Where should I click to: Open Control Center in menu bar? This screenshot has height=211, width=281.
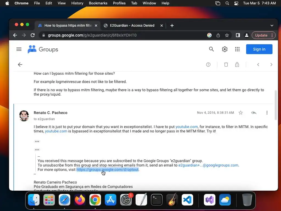tap(236, 3)
